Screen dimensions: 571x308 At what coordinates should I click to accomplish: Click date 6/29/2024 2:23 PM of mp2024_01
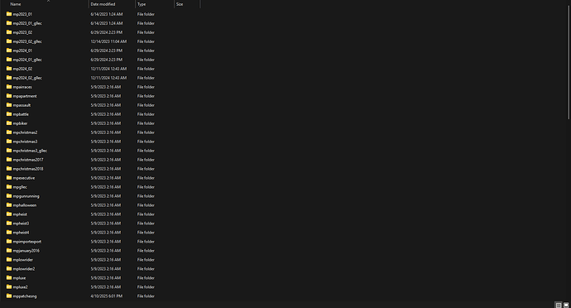point(106,51)
